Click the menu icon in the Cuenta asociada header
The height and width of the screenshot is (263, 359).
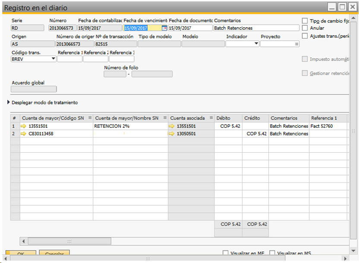211,118
